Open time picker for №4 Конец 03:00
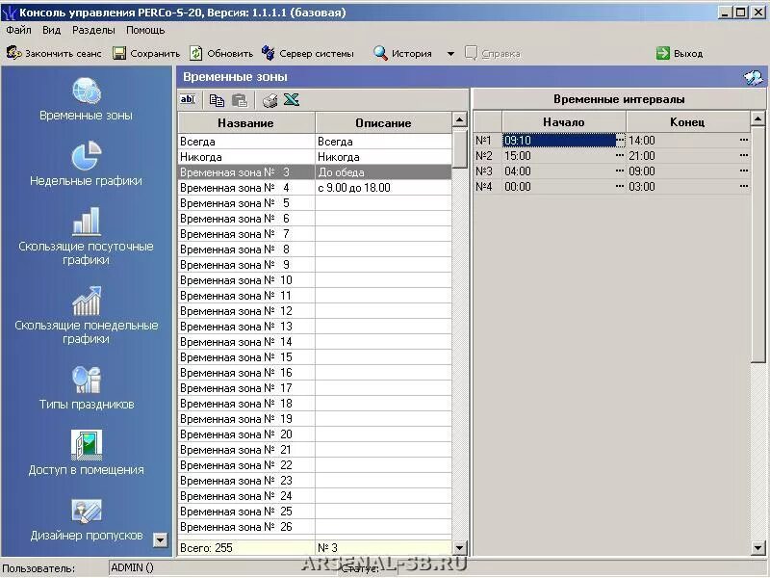 (744, 186)
